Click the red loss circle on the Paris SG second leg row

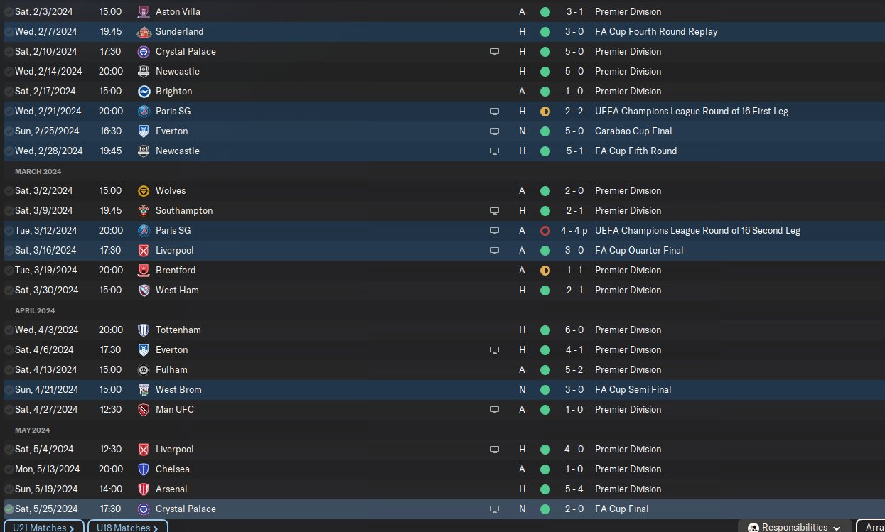[x=545, y=230]
